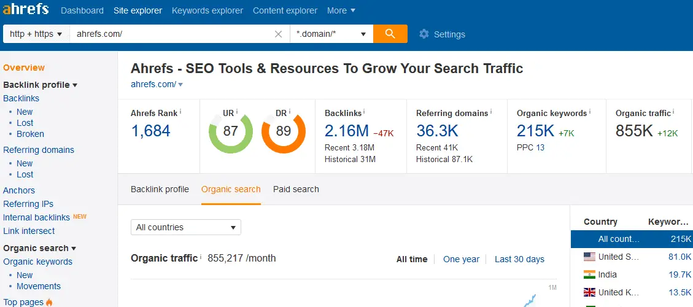Select the All countries row in the country table
693x307 pixels.
click(632, 239)
